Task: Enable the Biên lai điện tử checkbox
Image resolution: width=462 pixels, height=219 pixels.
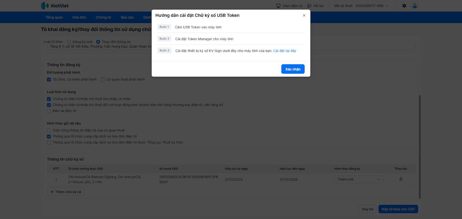Action: point(49,111)
